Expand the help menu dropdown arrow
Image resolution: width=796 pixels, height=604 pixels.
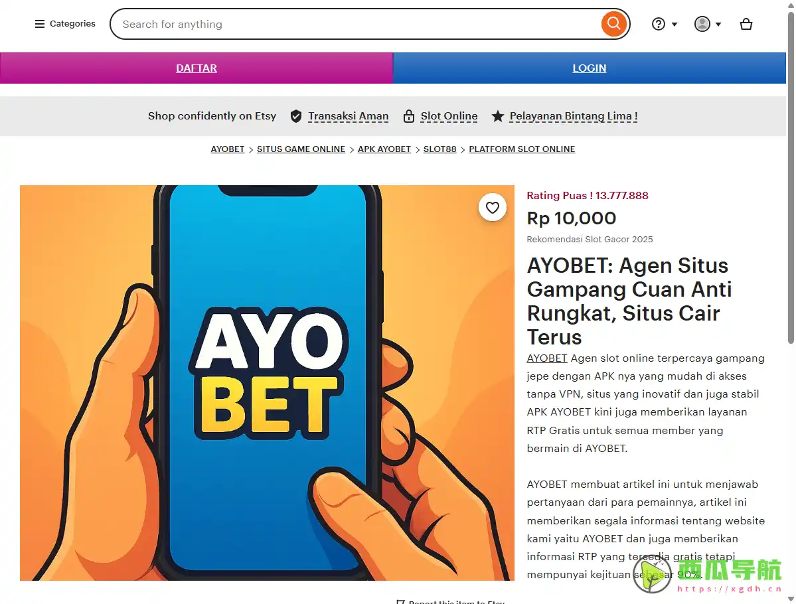(674, 25)
